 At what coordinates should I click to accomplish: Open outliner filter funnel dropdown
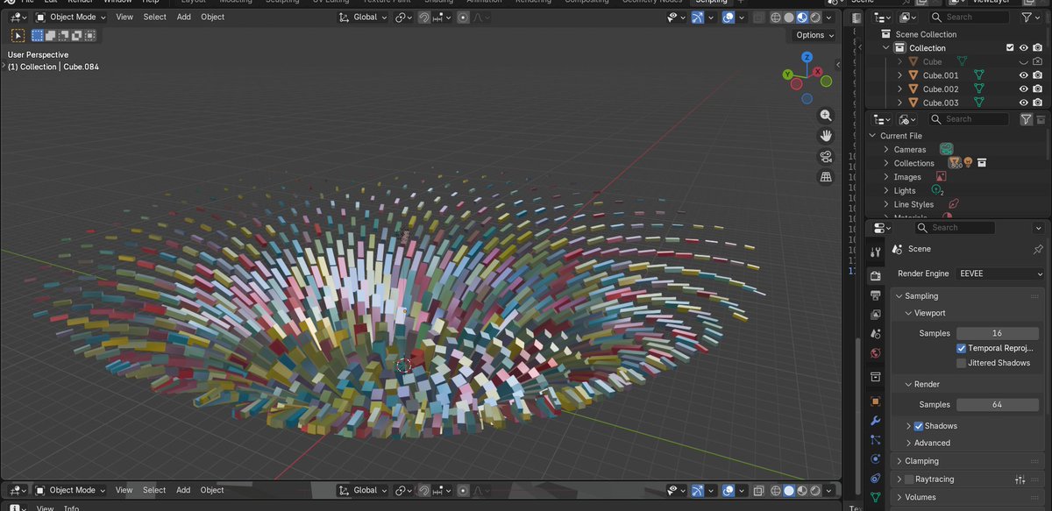(x=1030, y=17)
